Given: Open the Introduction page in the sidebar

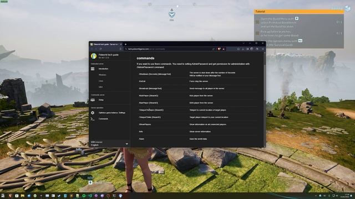Looking at the screenshot, I should click(103, 69).
